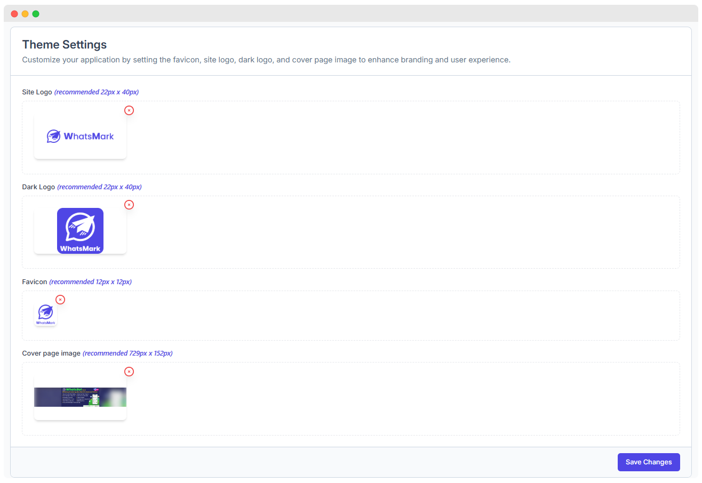
Task: Click the yellow window minimize button
Action: (25, 14)
